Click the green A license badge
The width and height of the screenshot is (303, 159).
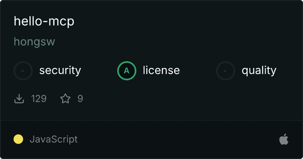[127, 71]
